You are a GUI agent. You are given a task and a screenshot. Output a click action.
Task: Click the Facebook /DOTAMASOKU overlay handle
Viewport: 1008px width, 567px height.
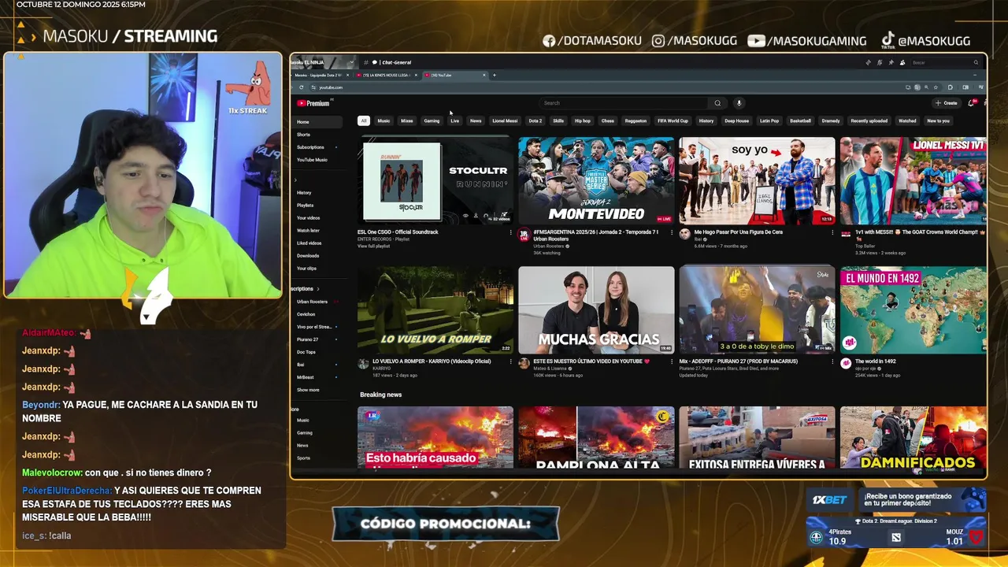[x=592, y=41]
